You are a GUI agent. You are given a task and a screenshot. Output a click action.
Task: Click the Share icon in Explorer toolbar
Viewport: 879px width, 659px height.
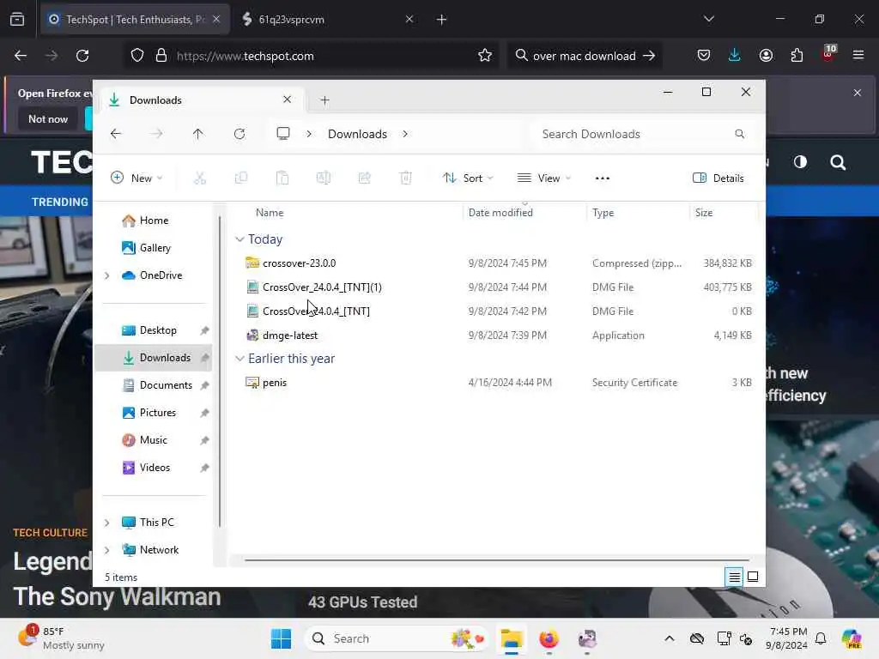[364, 178]
